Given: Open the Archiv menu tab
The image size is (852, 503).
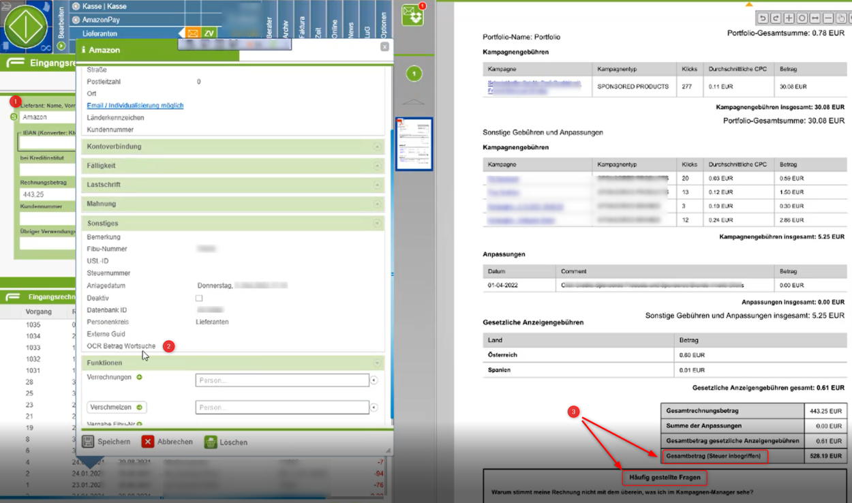Looking at the screenshot, I should tap(285, 26).
